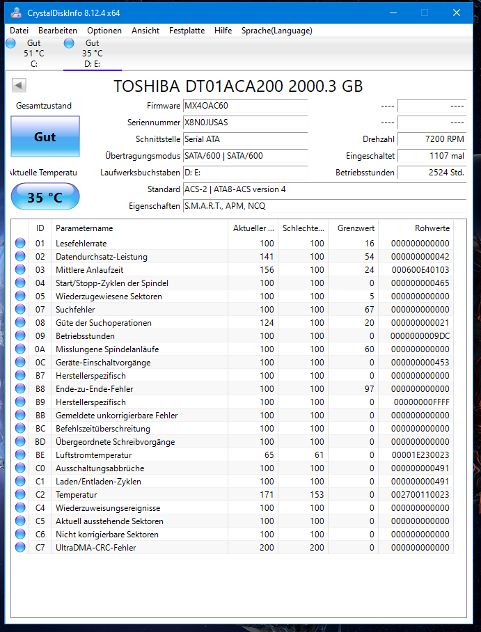The height and width of the screenshot is (632, 481).
Task: Click status icon of Misslungene Spindelanläufe row
Action: [x=20, y=349]
